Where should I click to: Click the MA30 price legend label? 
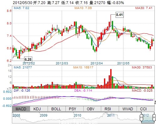click(x=144, y=8)
